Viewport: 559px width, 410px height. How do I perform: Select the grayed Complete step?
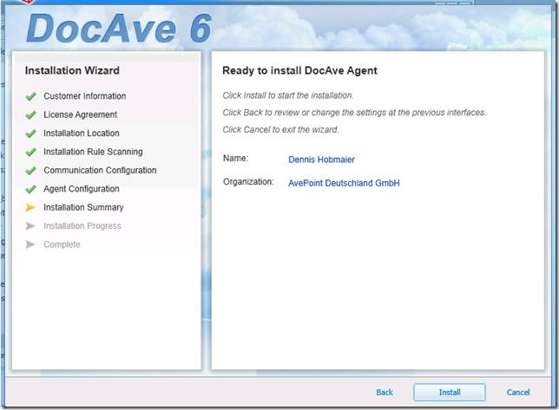tap(62, 244)
